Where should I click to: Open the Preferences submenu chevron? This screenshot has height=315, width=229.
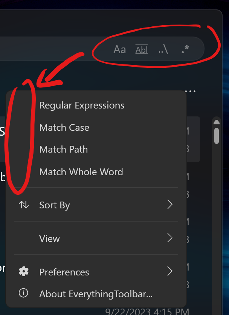pyautogui.click(x=169, y=272)
